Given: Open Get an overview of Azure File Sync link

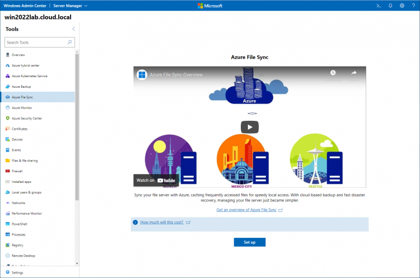Looking at the screenshot, I should [x=246, y=210].
